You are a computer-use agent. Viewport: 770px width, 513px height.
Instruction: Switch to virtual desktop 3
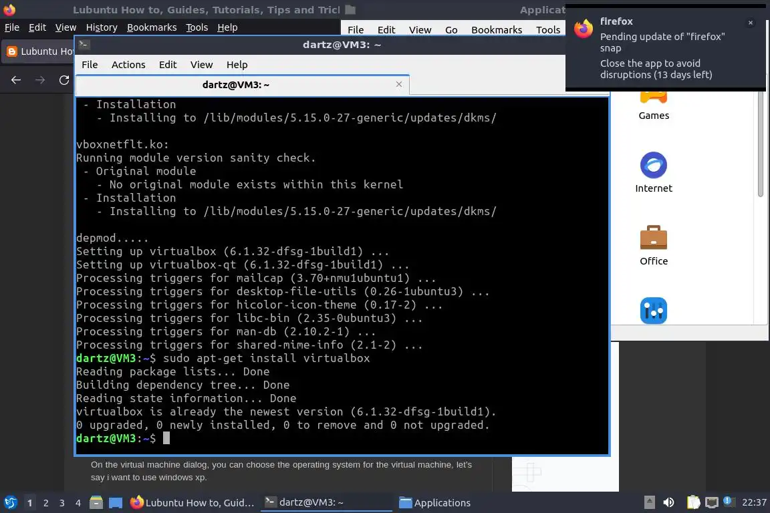pos(62,503)
